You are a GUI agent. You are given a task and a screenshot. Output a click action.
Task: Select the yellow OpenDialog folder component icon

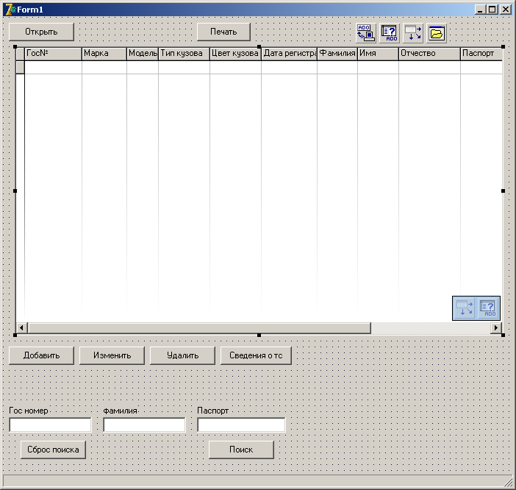pyautogui.click(x=437, y=33)
